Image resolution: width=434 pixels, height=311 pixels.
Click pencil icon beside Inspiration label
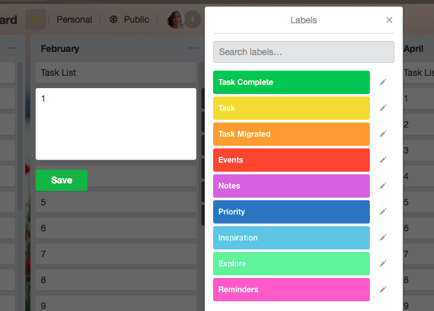383,238
